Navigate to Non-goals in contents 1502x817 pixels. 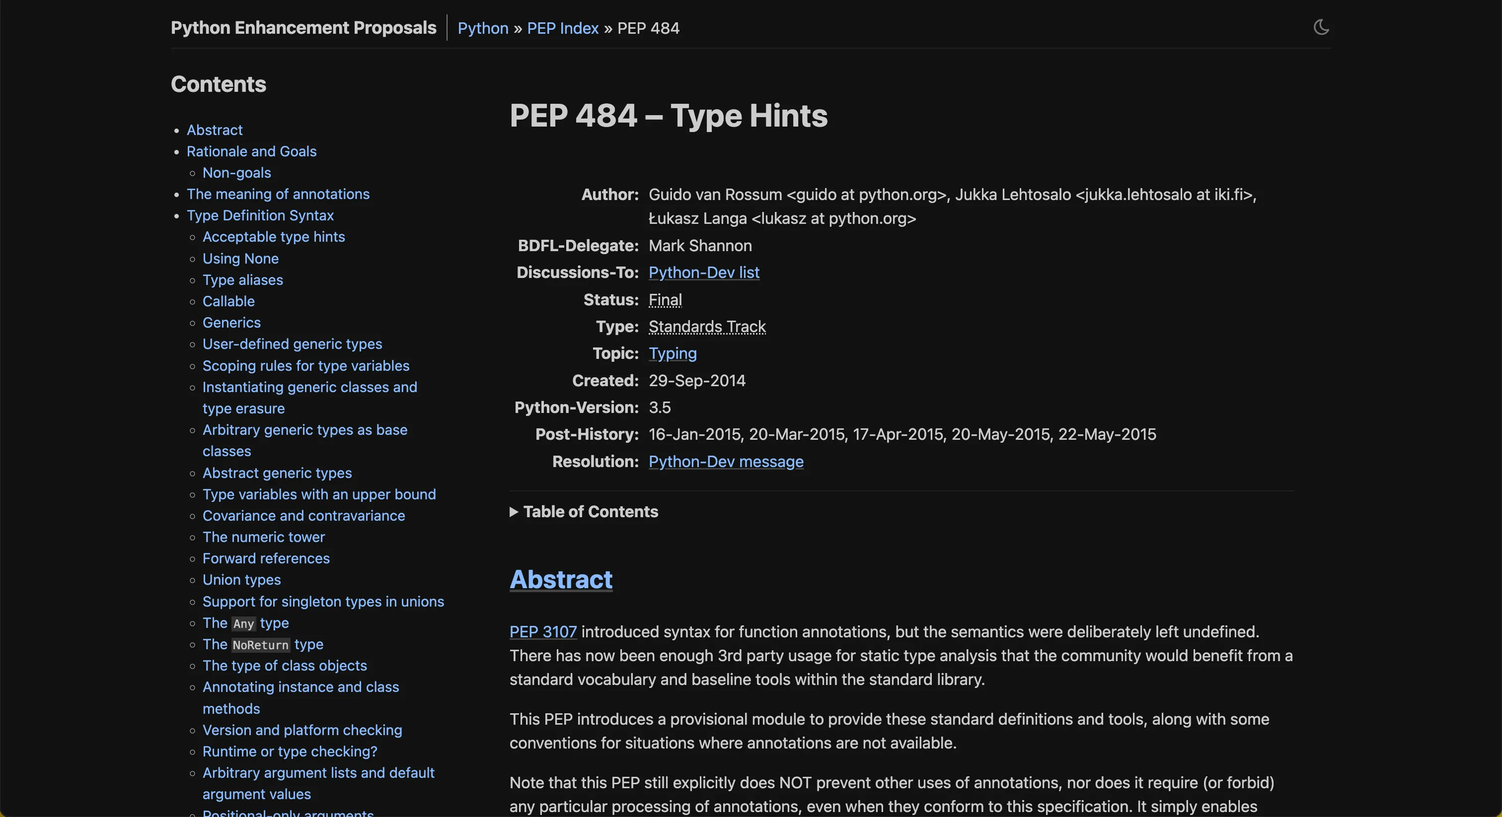[x=236, y=173]
